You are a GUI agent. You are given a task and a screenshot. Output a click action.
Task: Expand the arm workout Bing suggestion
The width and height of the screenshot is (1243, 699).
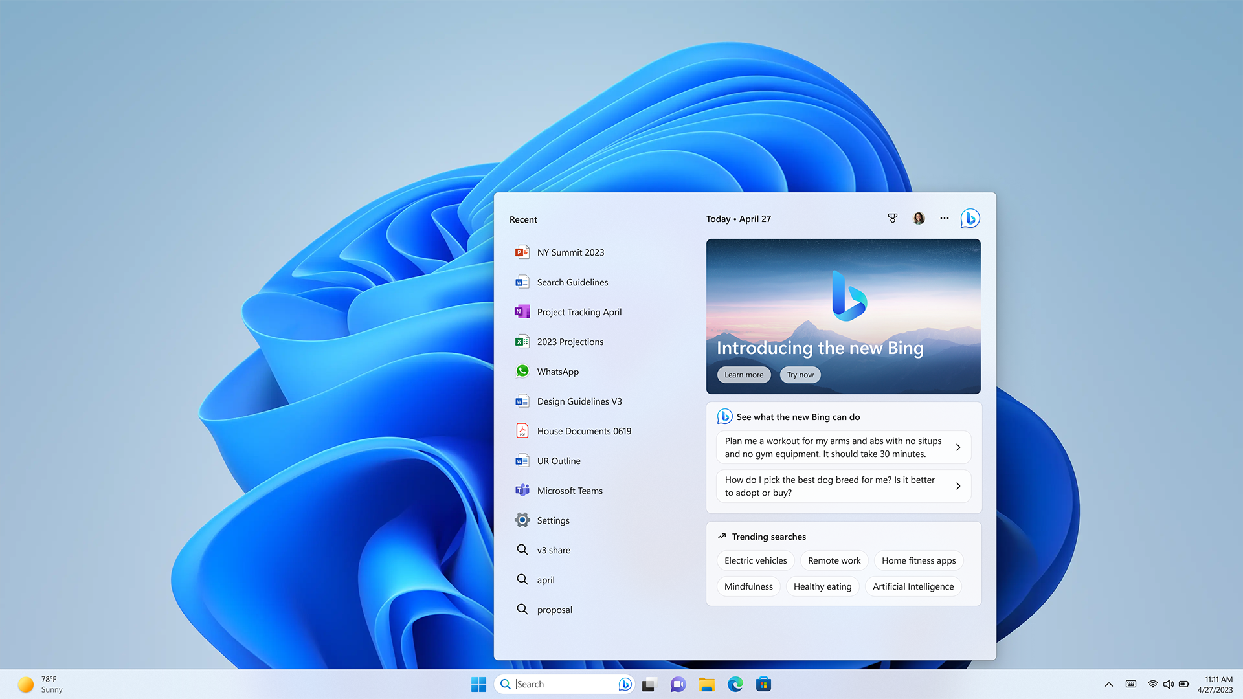[958, 447]
